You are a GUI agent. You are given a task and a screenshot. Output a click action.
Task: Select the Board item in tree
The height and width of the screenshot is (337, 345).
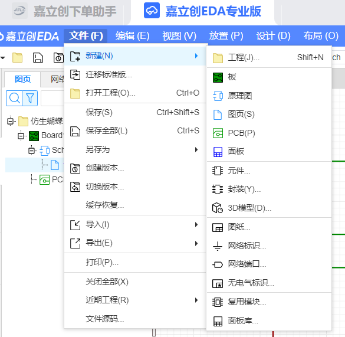(46, 136)
